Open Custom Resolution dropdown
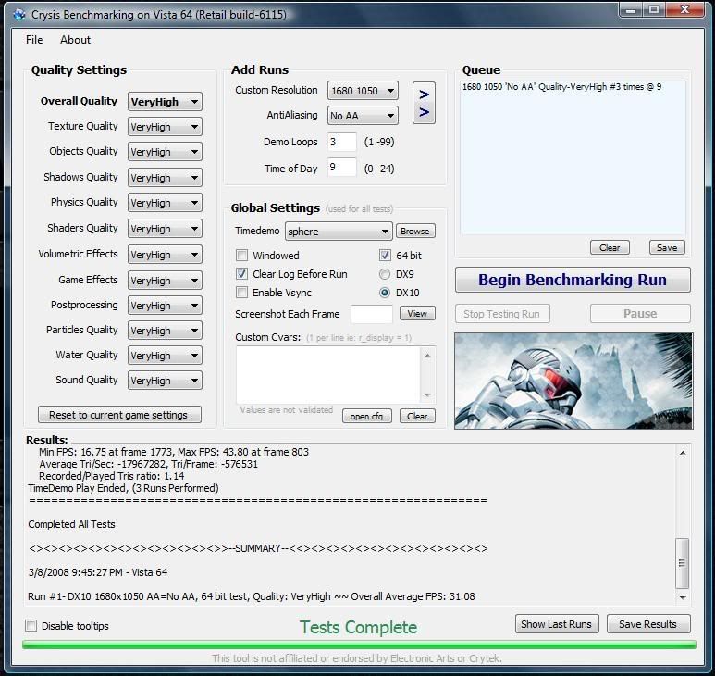This screenshot has width=715, height=676. [x=363, y=91]
